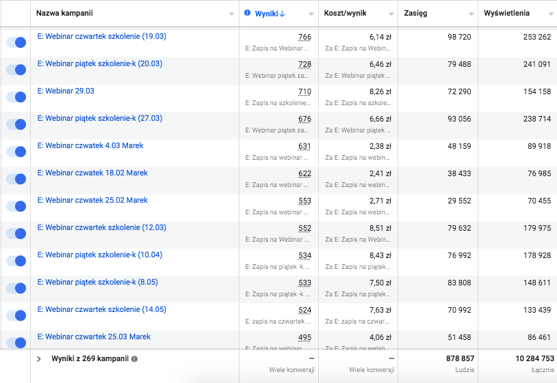Open campaign E: Webinar czwatek 18.02 Marek
The height and width of the screenshot is (383, 557).
pyautogui.click(x=92, y=173)
